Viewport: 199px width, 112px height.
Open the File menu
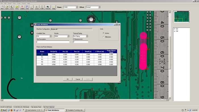click(x=2, y=3)
